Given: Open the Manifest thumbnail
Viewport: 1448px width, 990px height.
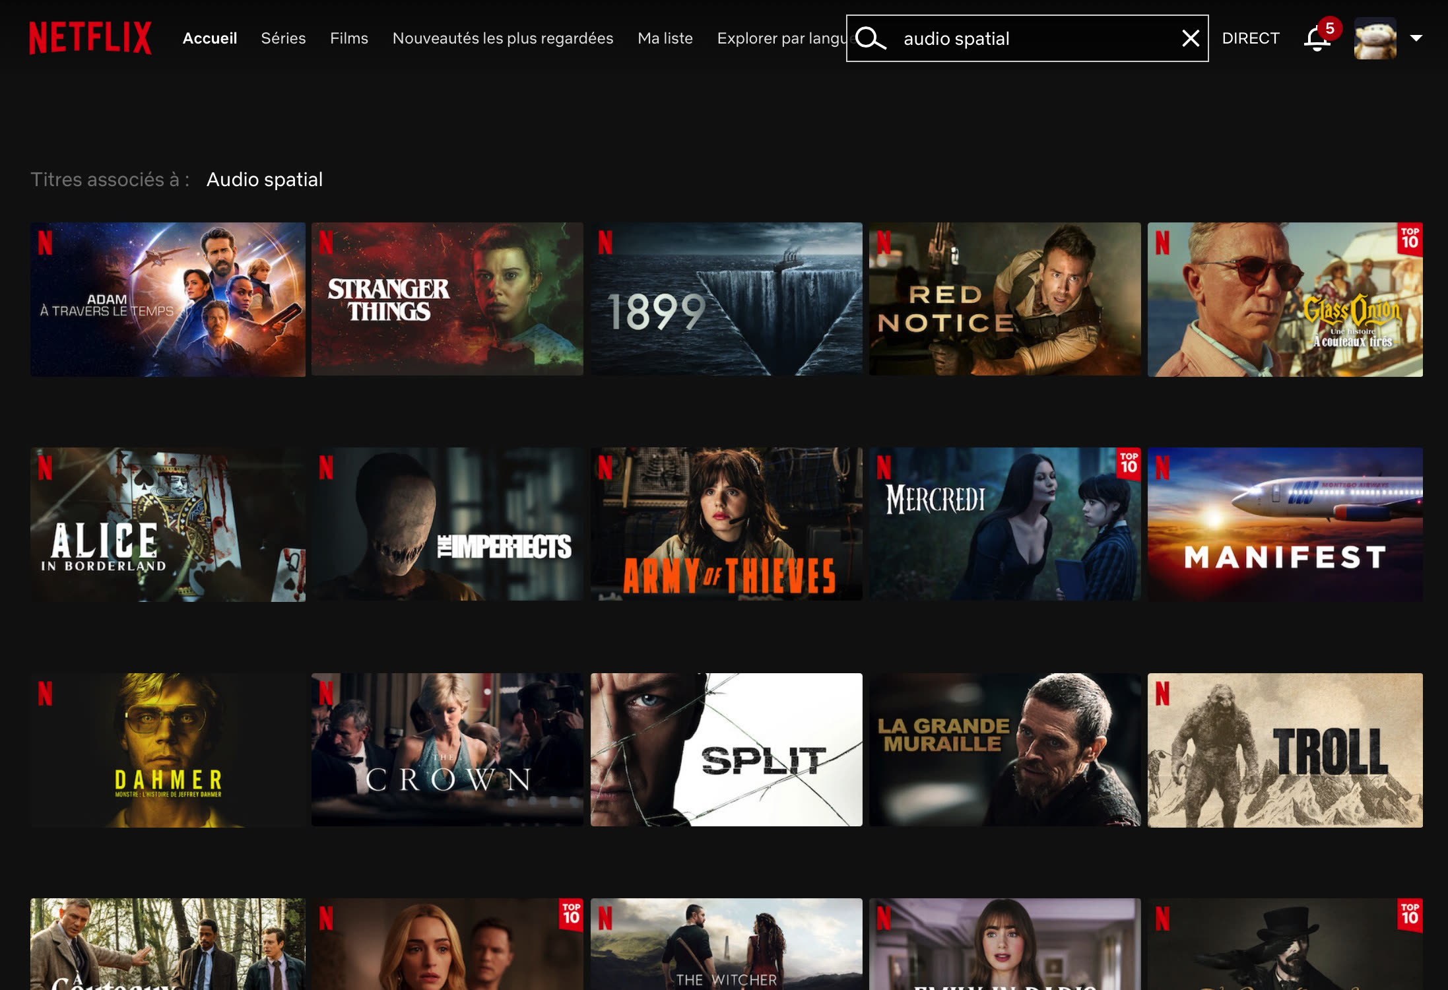Looking at the screenshot, I should (x=1285, y=525).
